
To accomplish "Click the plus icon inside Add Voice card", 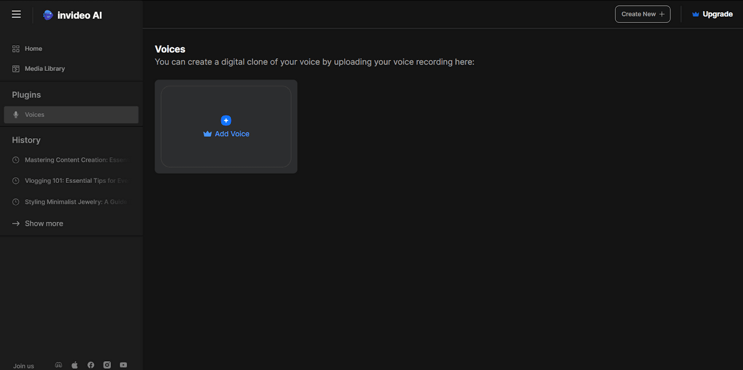I will tap(226, 121).
